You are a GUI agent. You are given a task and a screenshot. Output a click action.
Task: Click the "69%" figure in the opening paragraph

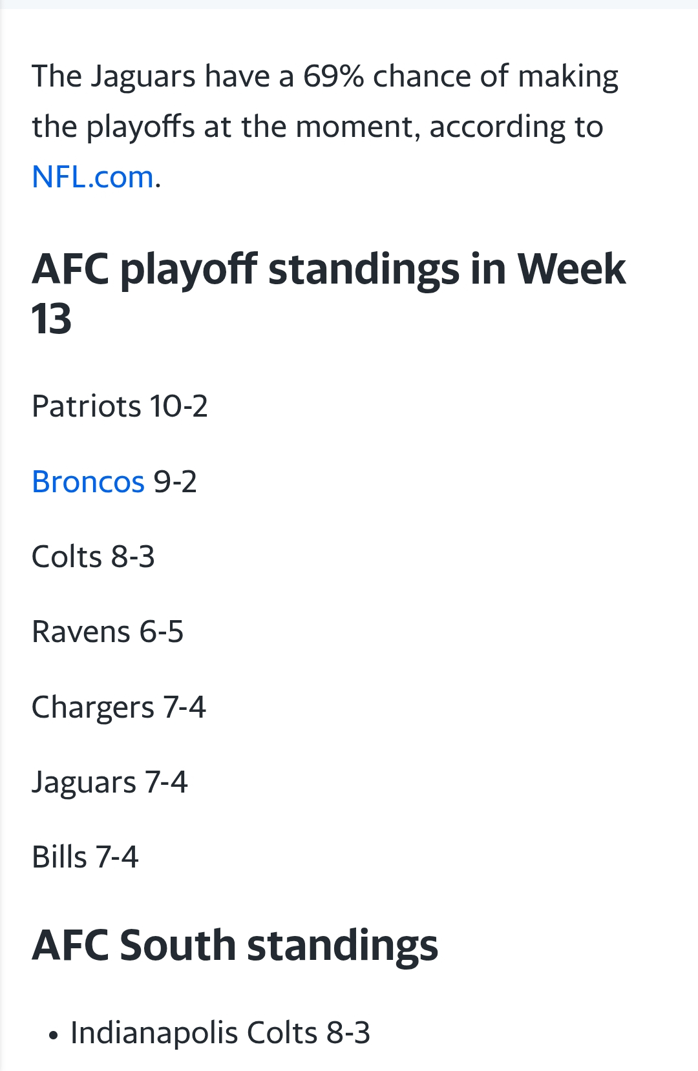pos(333,76)
